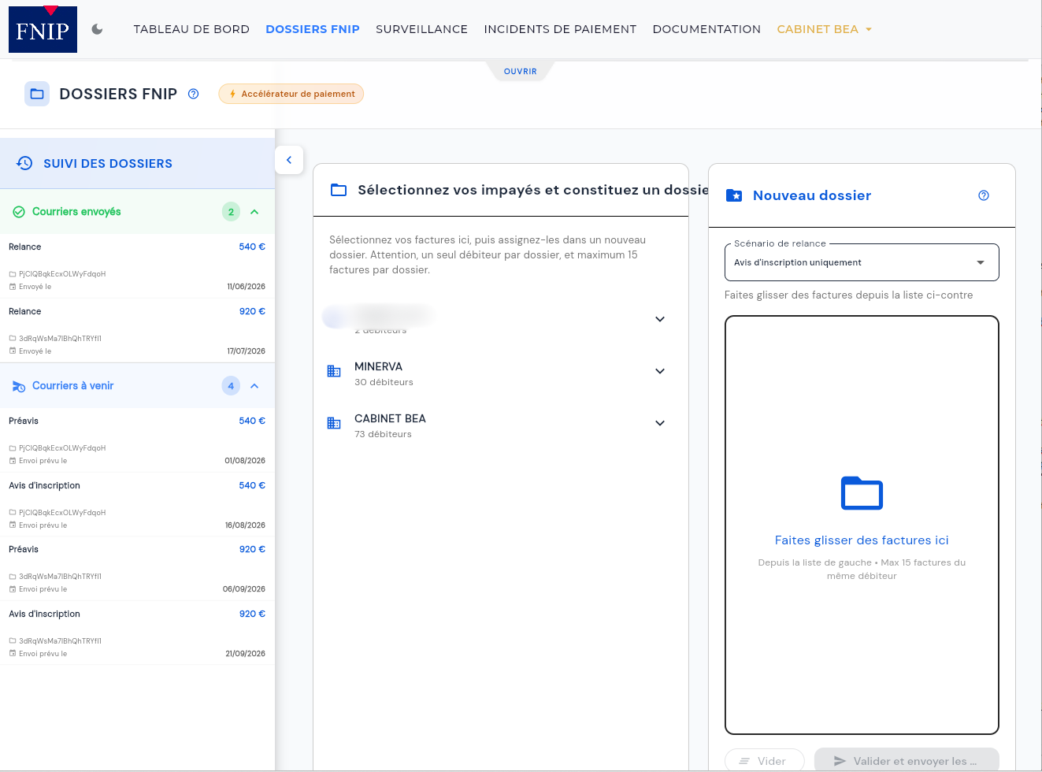Open the CABINET BEA account menu
The image size is (1042, 772).
[x=824, y=29]
